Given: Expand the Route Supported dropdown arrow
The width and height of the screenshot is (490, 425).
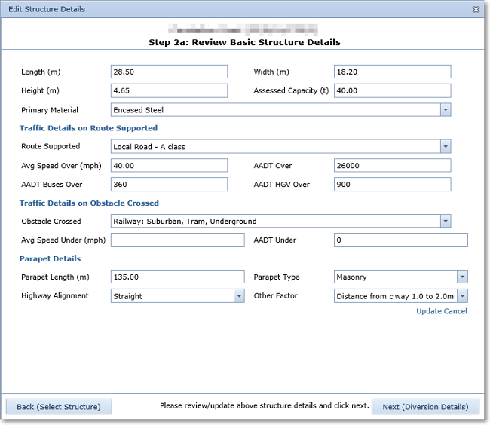Looking at the screenshot, I should point(446,146).
